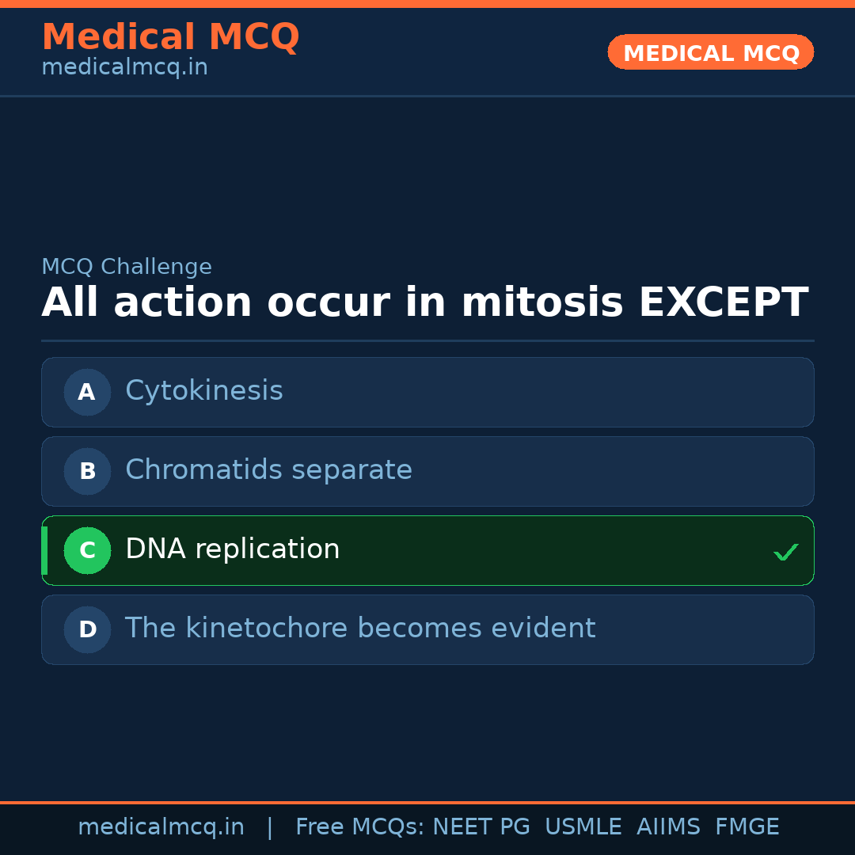The width and height of the screenshot is (855, 855).
Task: Click the green checkmark on DNA replication
Action: click(x=785, y=552)
